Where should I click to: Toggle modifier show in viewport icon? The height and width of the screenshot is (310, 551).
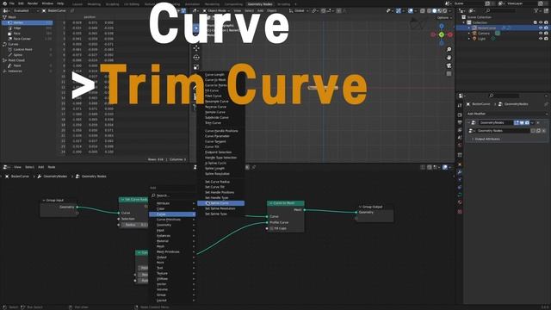[522, 122]
